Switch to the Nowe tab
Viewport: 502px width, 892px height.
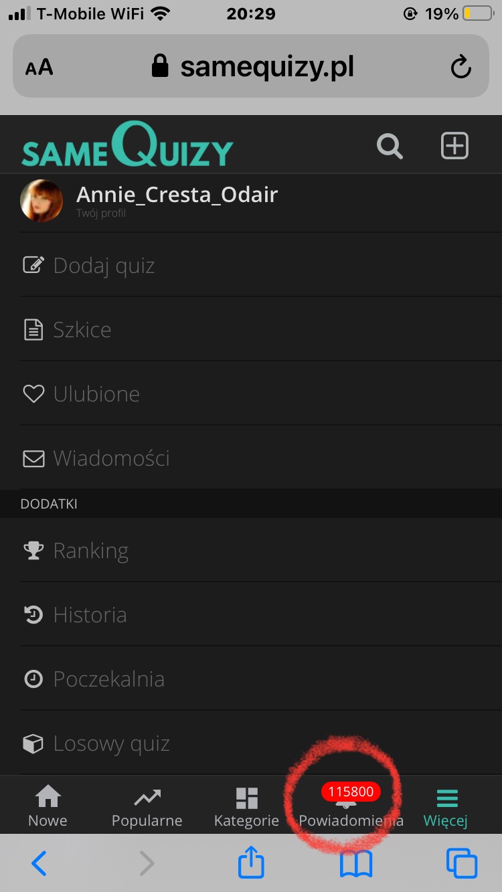pos(48,806)
